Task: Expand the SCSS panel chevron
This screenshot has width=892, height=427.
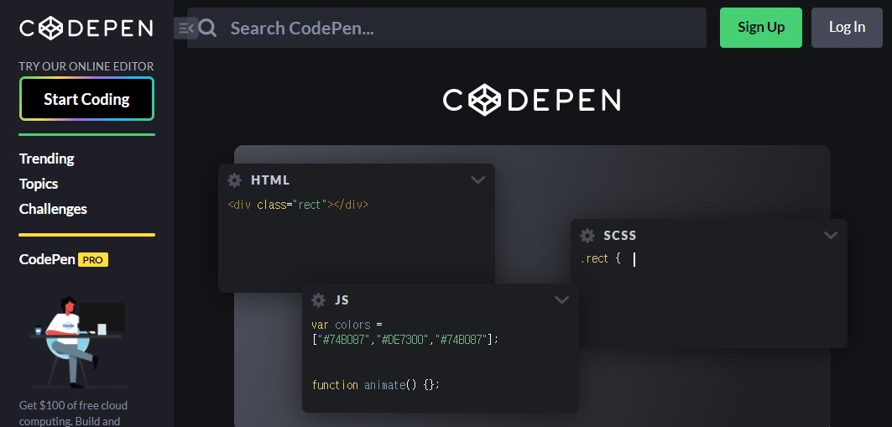Action: 831,236
